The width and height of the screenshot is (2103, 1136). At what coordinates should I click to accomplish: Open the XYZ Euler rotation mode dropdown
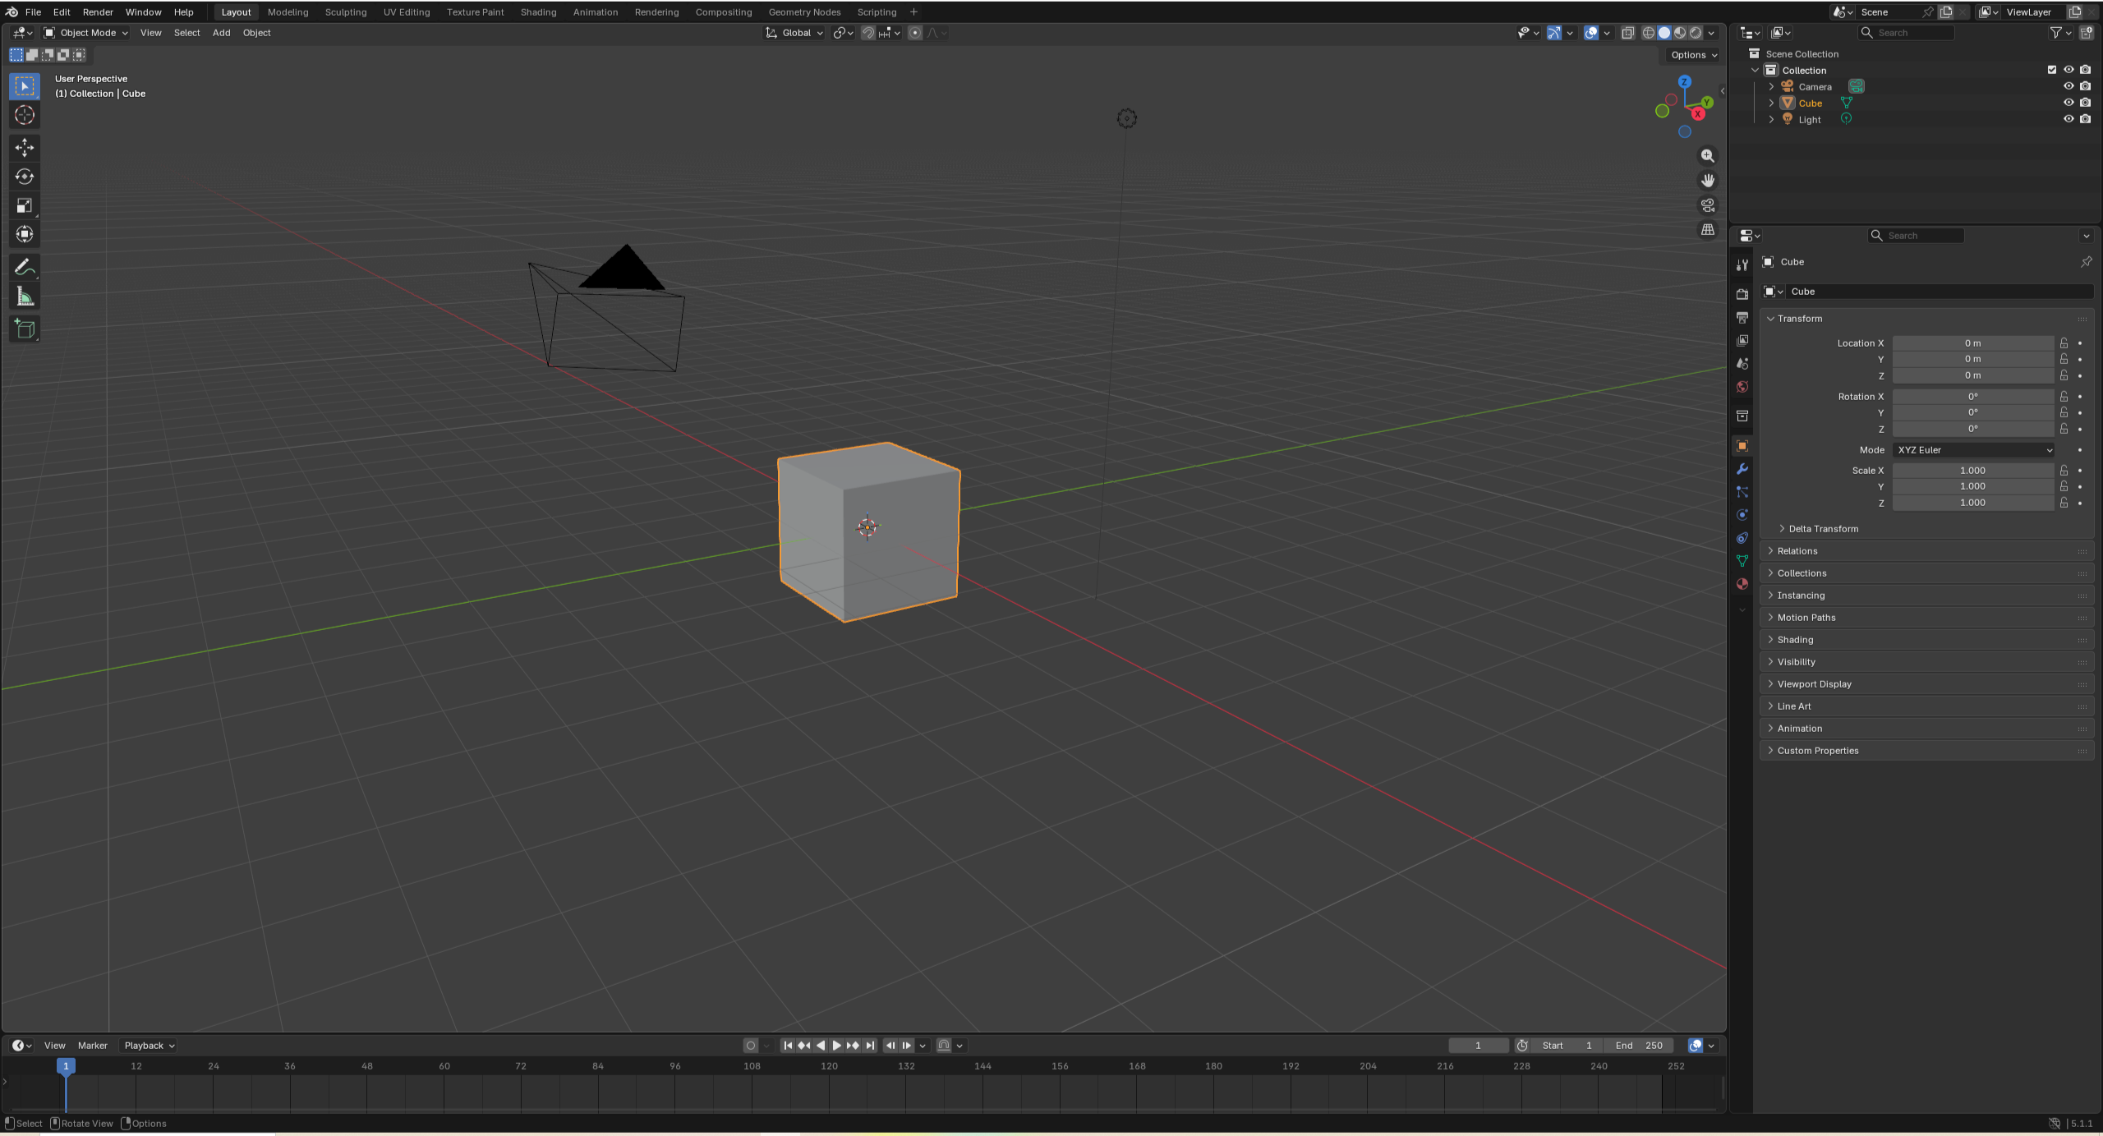pyautogui.click(x=1974, y=449)
